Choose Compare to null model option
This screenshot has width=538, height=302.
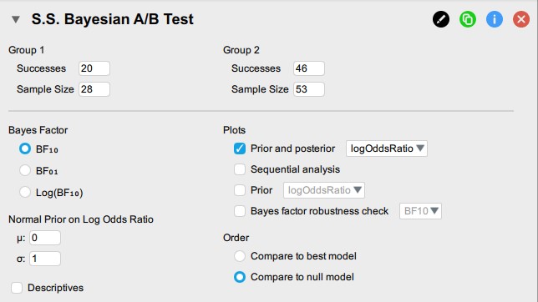tap(240, 277)
